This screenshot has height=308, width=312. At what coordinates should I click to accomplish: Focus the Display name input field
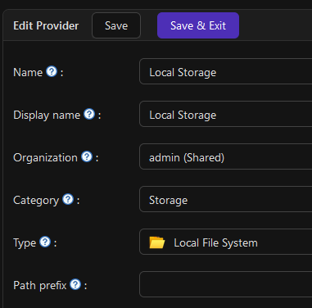click(x=226, y=114)
